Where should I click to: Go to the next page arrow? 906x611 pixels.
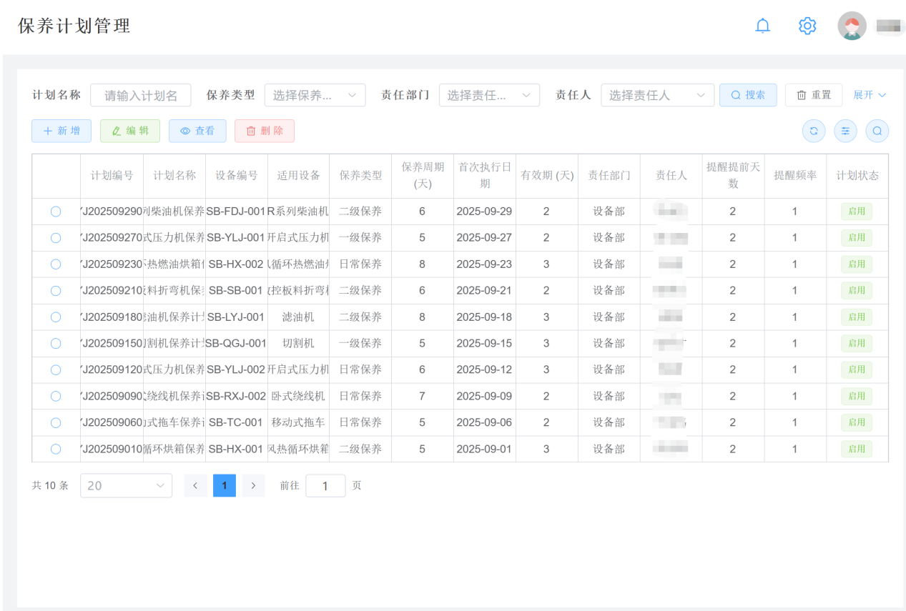[x=253, y=486]
